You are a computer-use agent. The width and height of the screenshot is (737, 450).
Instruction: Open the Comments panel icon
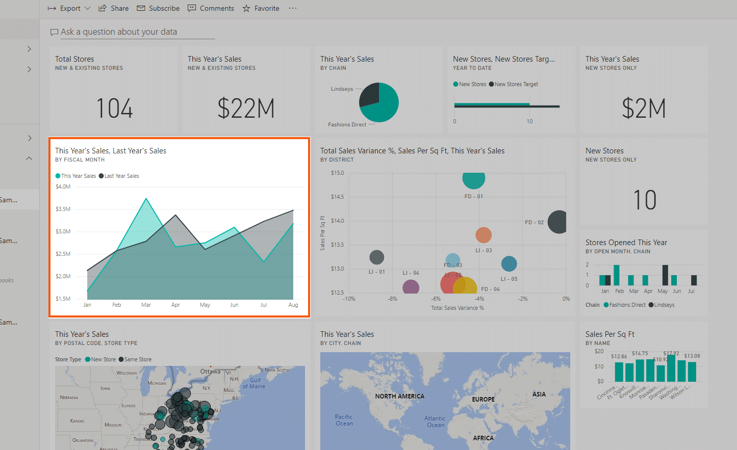pyautogui.click(x=191, y=8)
